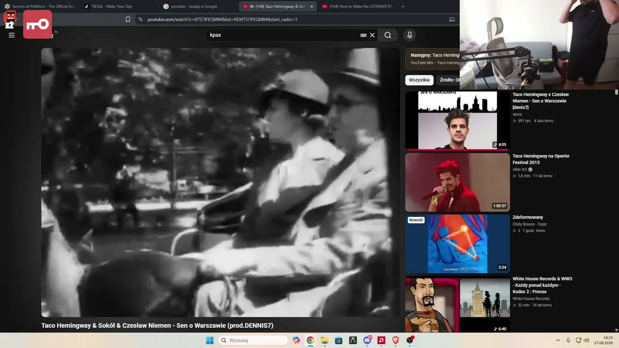Click the Windows taskbar Wyszukaj search box
619x348 pixels.
coord(253,340)
